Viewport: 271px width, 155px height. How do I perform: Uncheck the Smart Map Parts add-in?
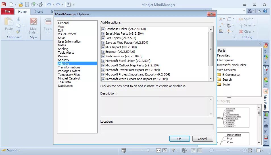tap(103, 33)
